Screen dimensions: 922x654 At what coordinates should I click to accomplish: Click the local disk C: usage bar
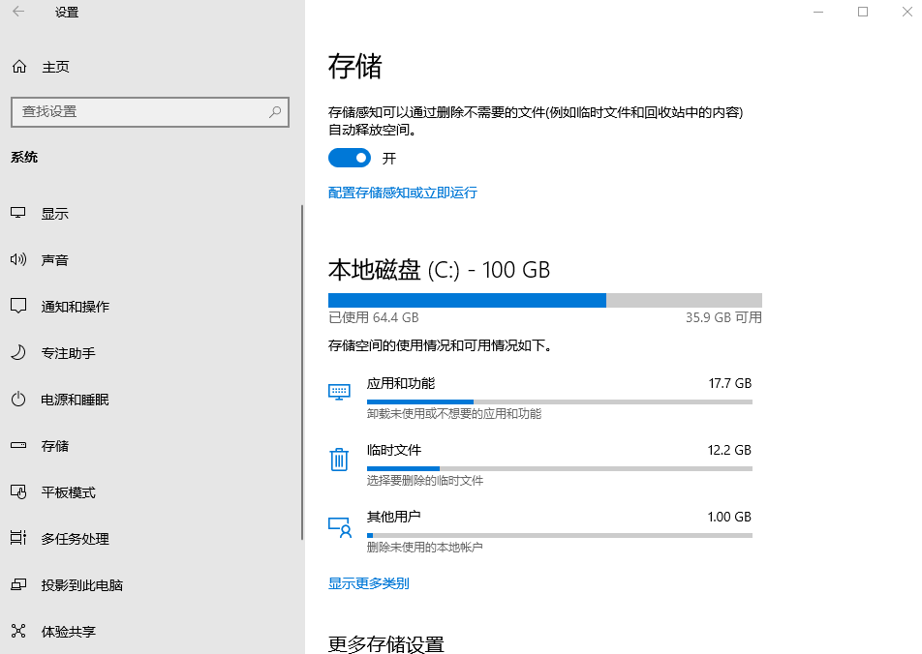point(544,300)
